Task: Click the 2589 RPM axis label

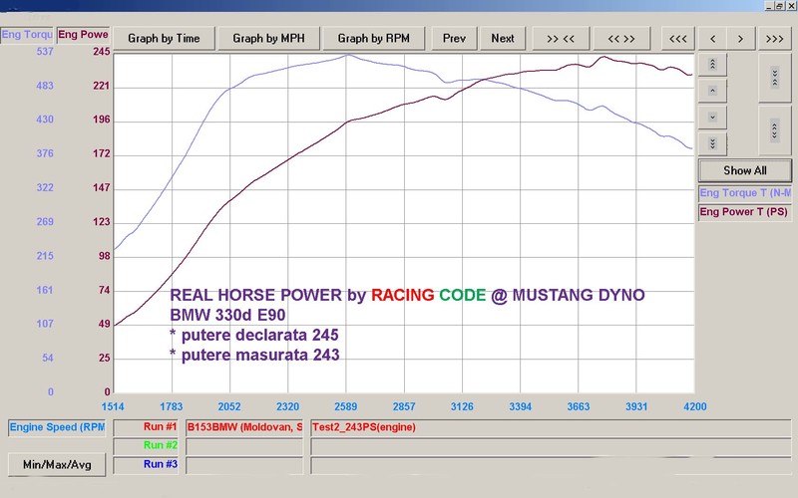Action: [345, 406]
